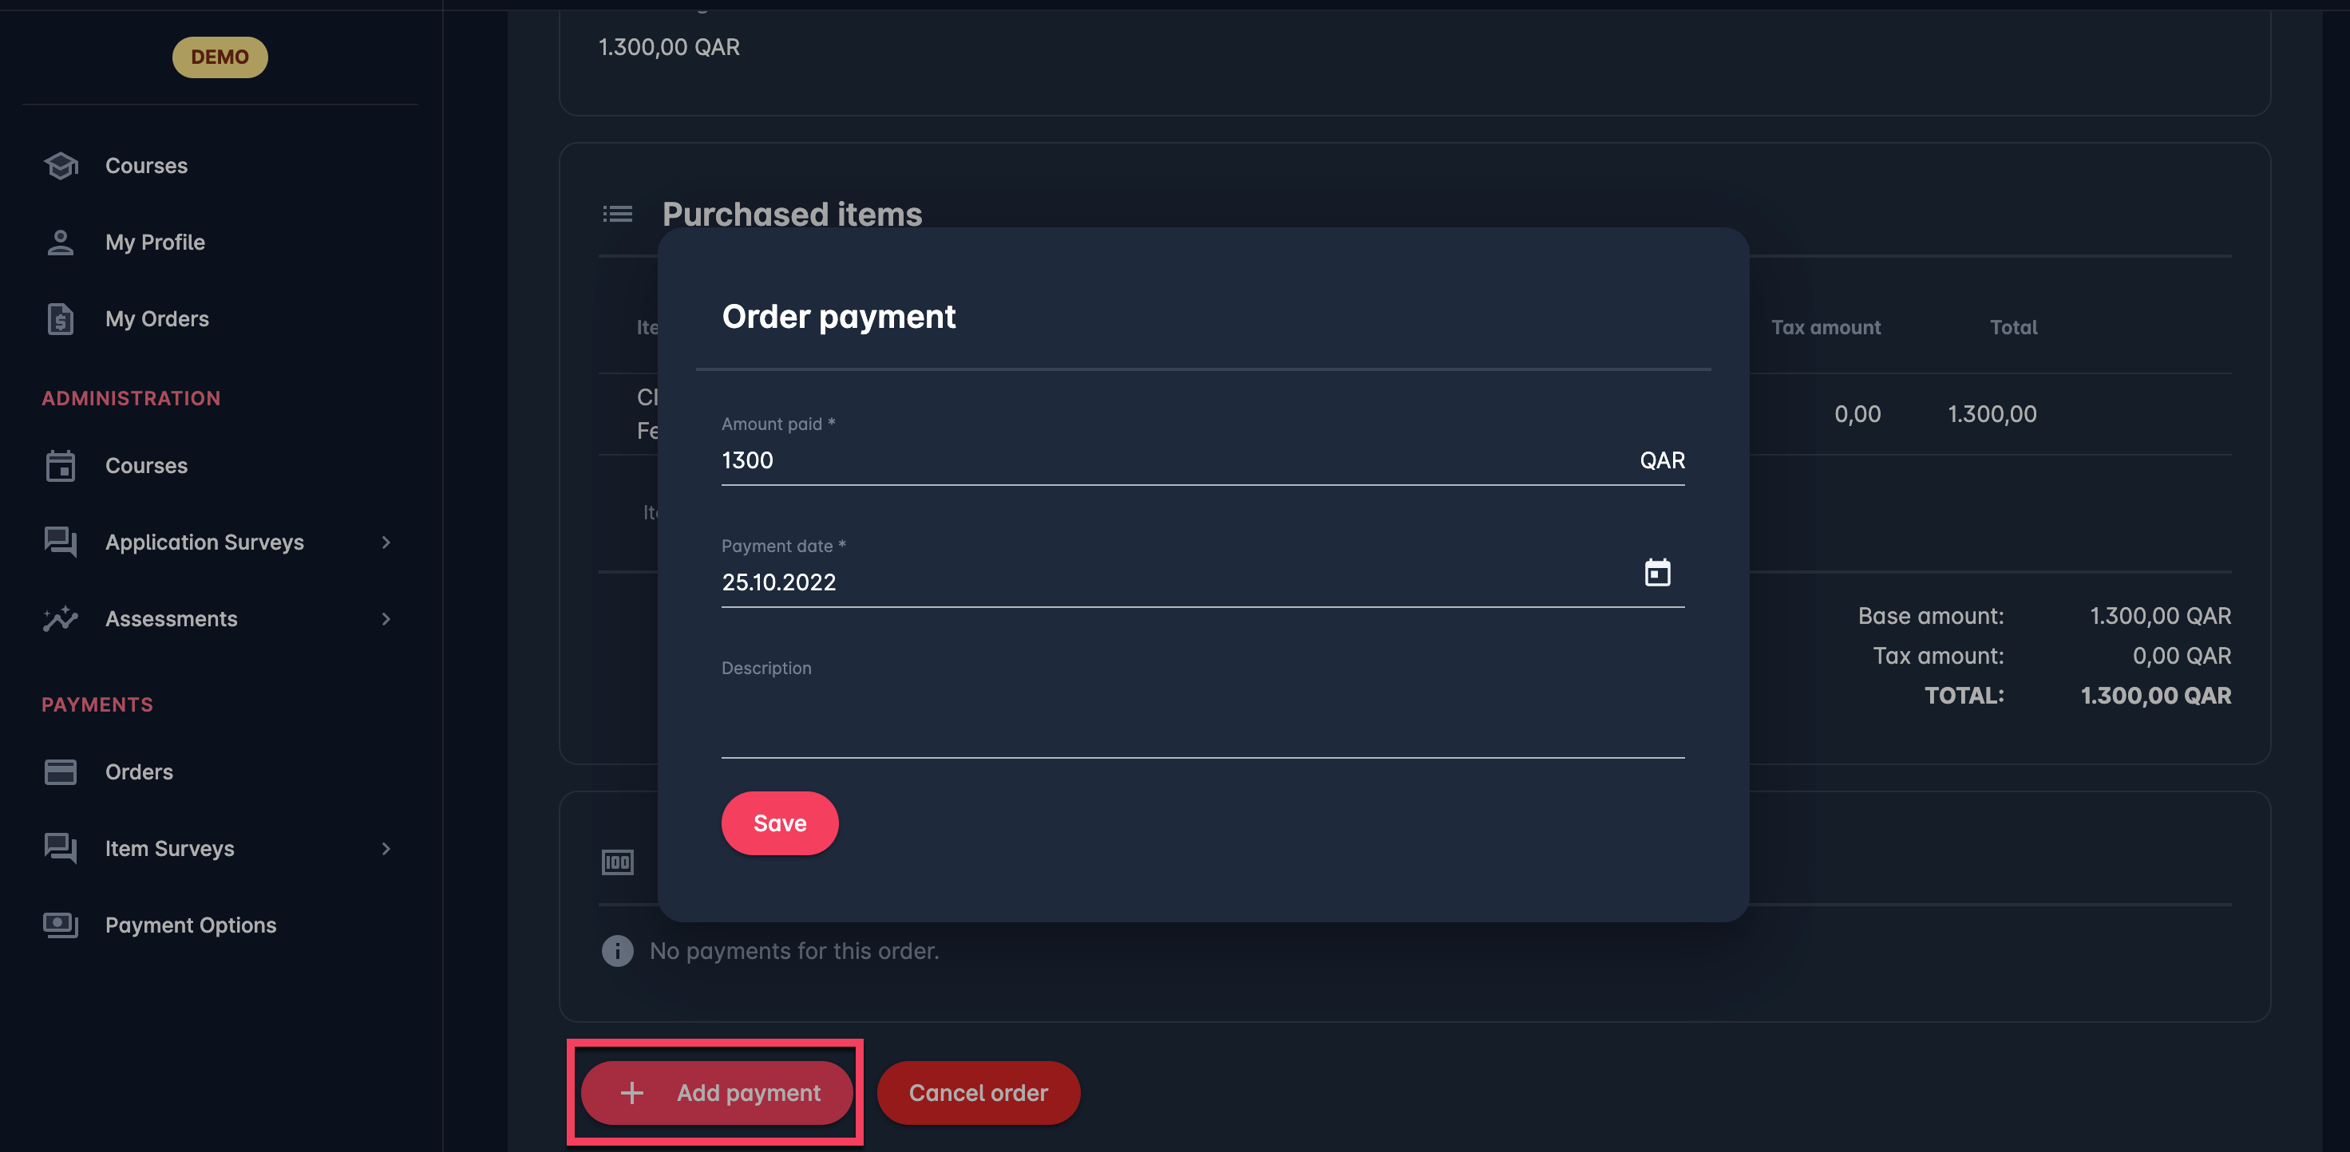Focus the Amount paid input field

1168,460
